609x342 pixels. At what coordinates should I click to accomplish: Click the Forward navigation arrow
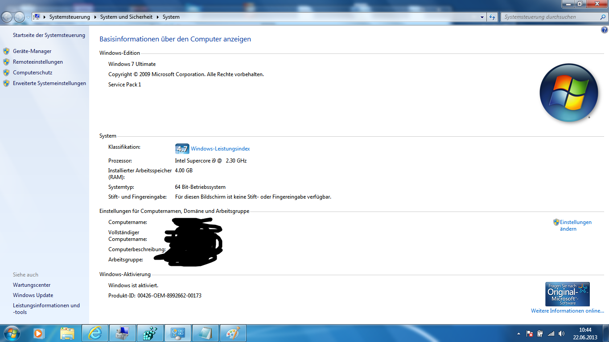(x=19, y=17)
